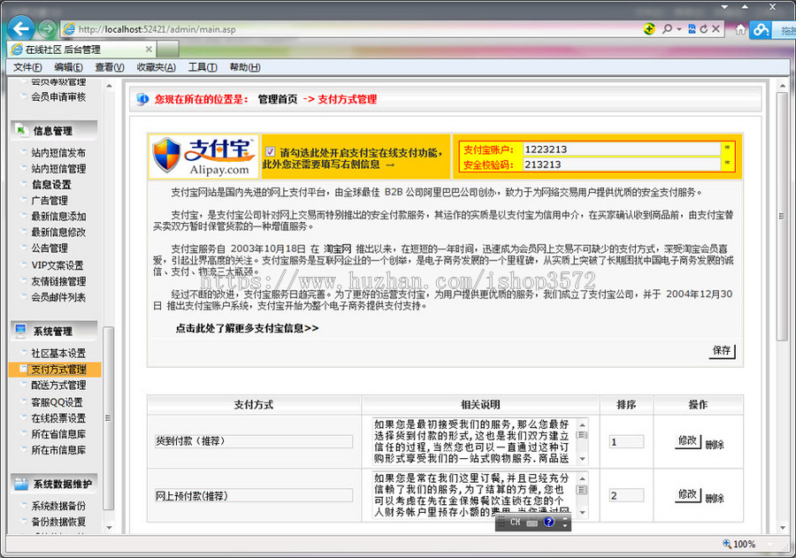The image size is (796, 558).
Task: Click the browser back arrow icon
Action: click(x=19, y=28)
